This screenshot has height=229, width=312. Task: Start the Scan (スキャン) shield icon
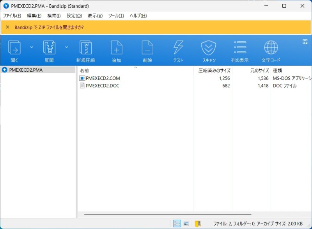click(209, 48)
